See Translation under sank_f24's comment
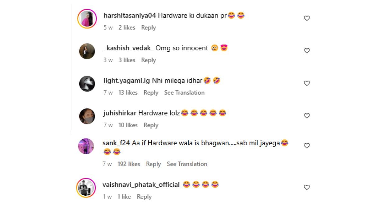 coord(187,164)
